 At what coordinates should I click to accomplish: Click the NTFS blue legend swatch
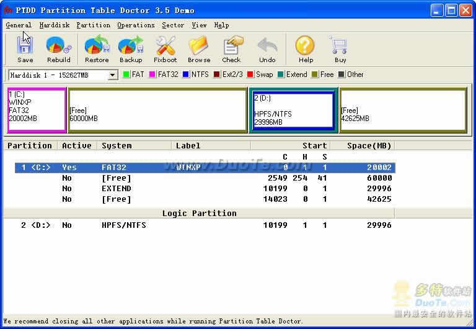click(x=186, y=74)
